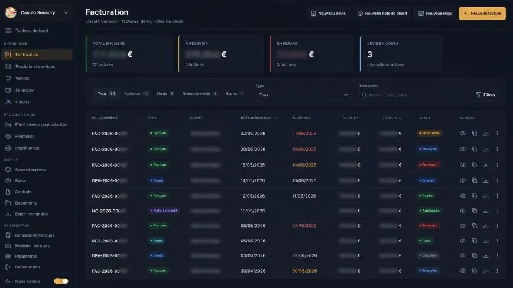Open the Radar icon in sidebar

coord(8,180)
